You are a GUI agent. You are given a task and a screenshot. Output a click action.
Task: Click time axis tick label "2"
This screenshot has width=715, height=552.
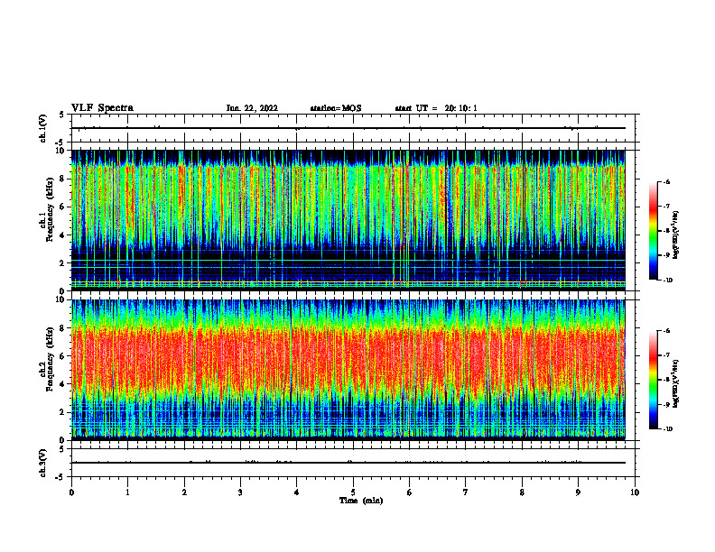click(184, 492)
